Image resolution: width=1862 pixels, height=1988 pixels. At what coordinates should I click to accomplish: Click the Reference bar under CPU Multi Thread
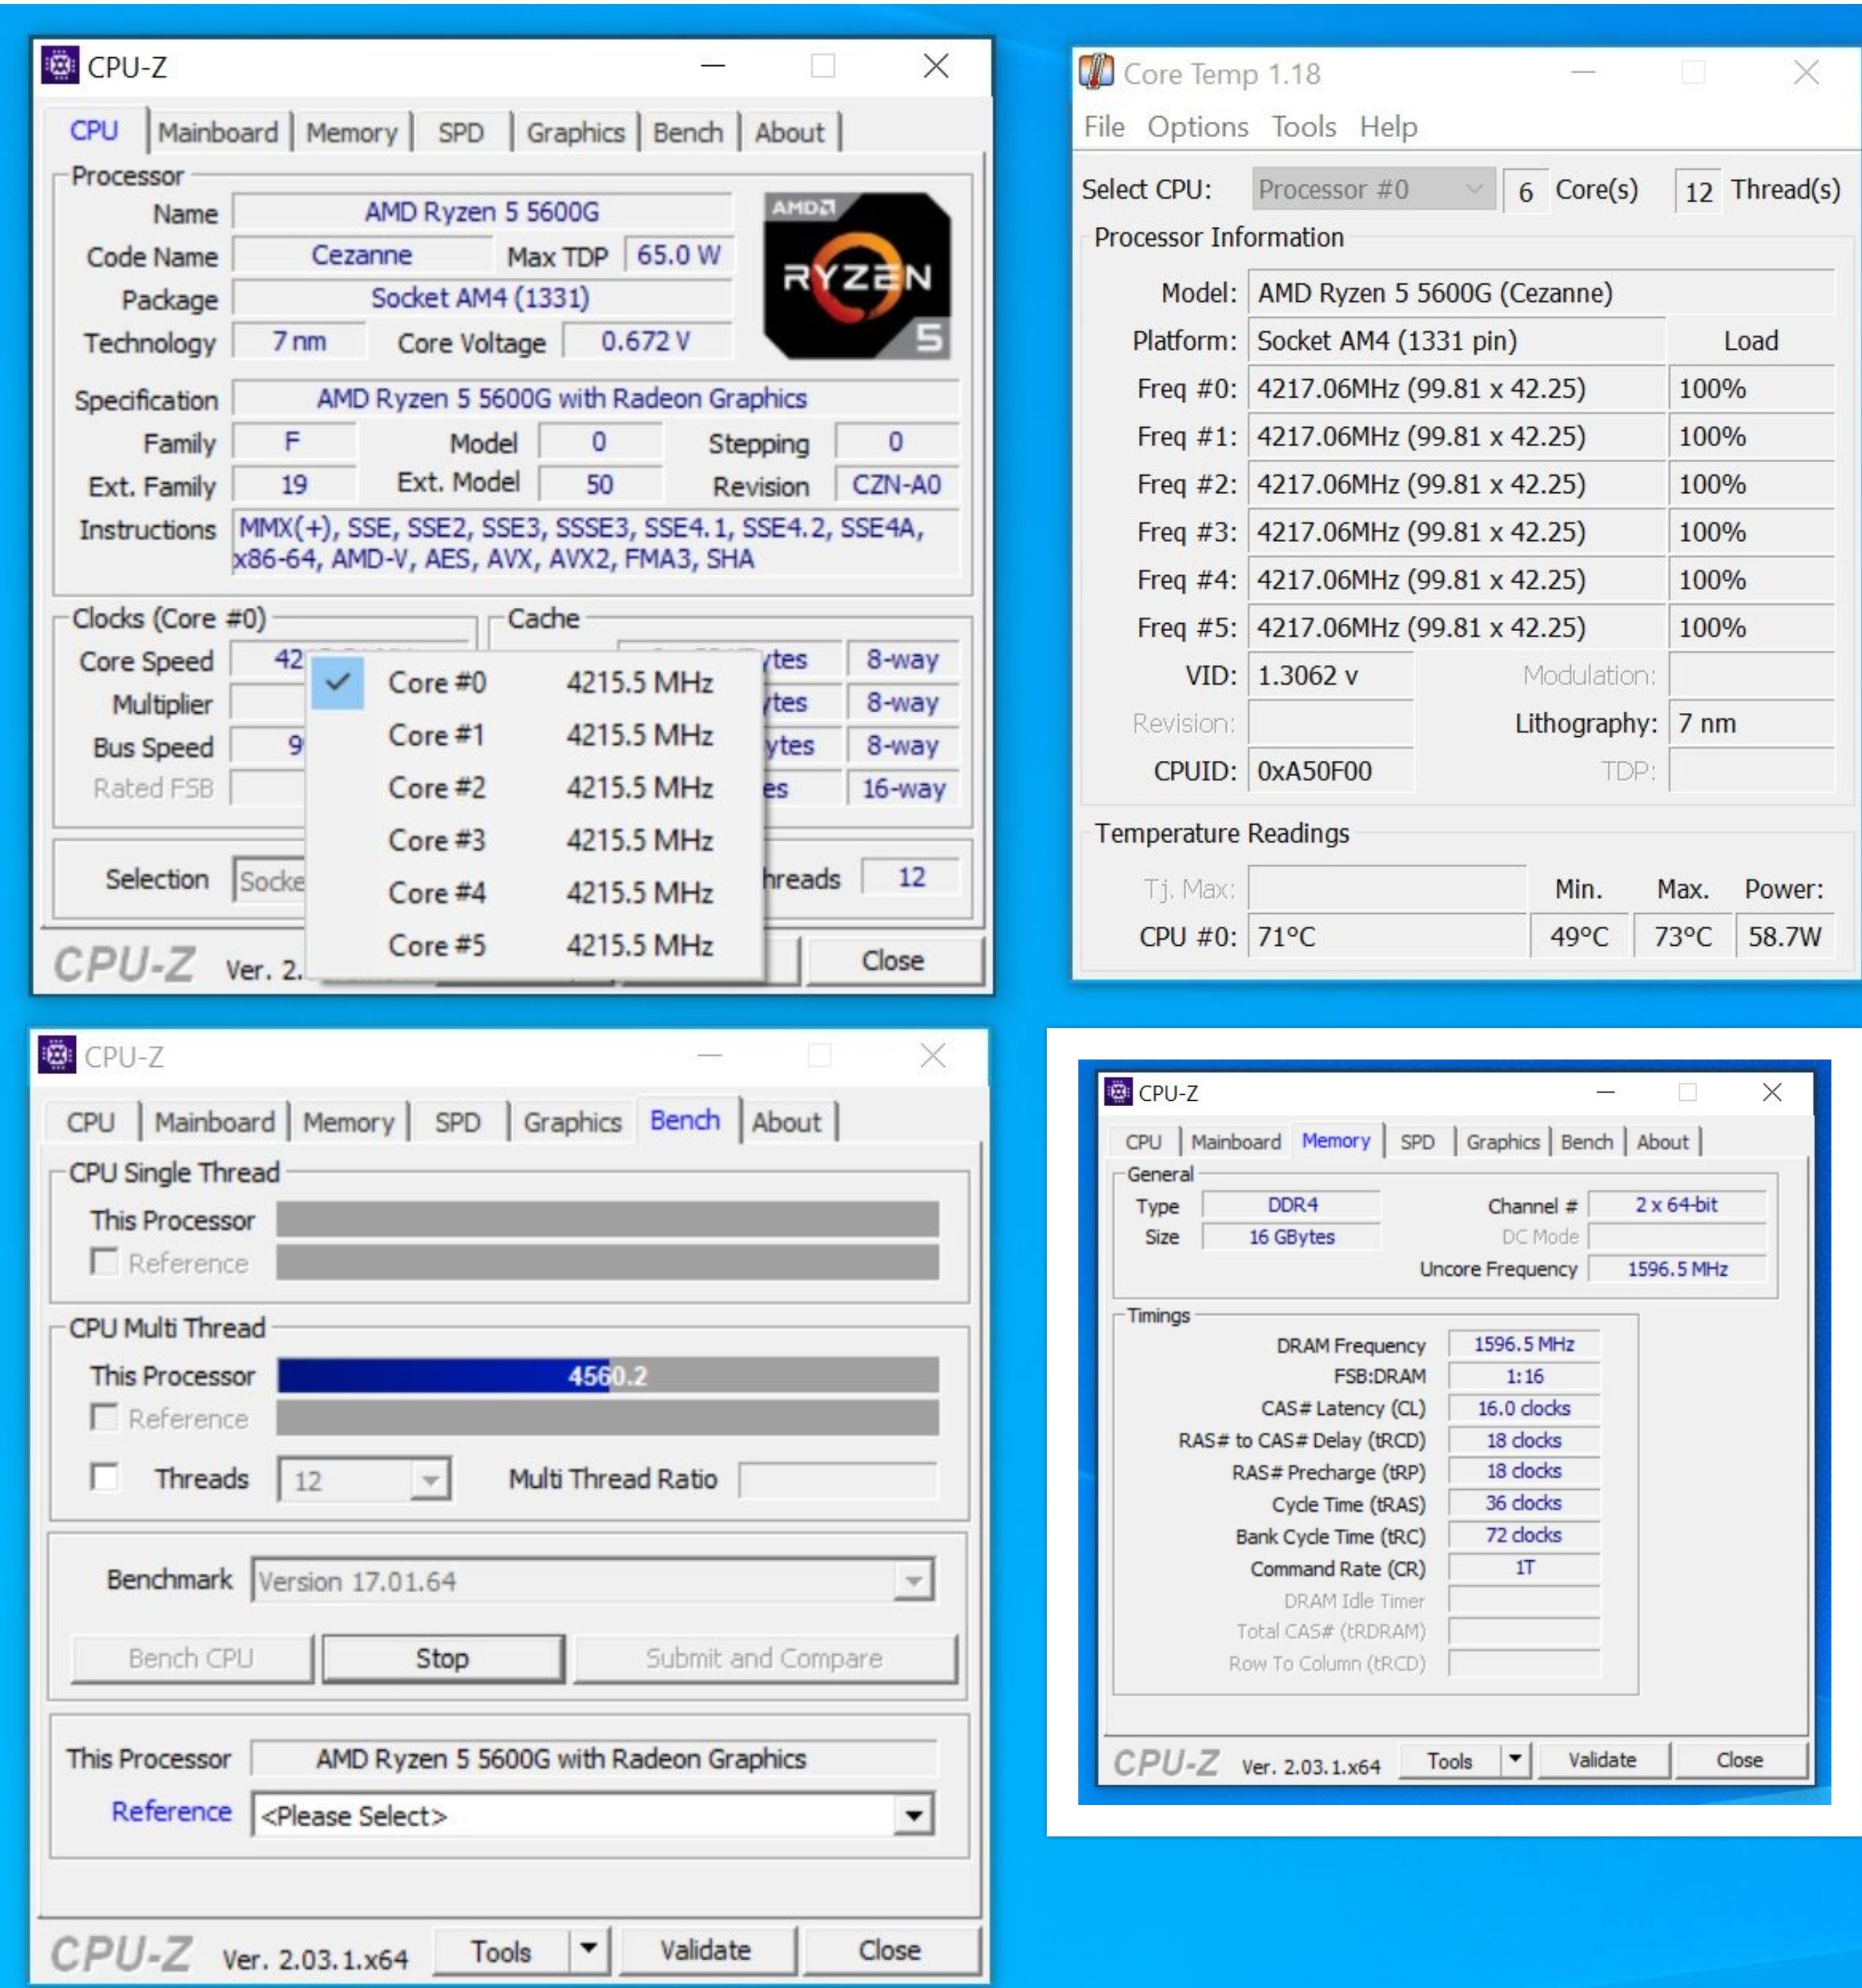[x=608, y=1418]
